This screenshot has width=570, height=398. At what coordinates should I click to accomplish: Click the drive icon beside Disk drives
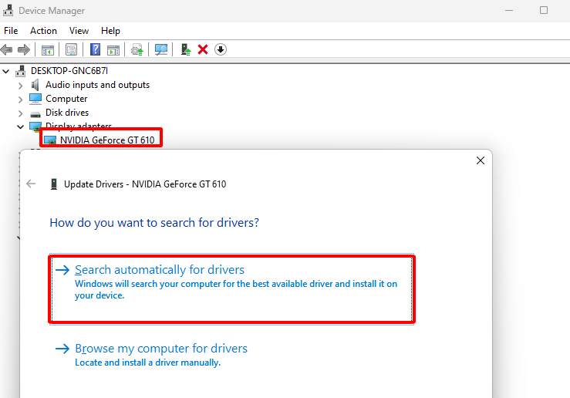tap(35, 114)
